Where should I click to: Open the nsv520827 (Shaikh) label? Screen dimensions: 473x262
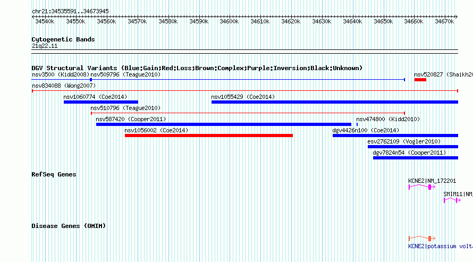tap(443, 74)
